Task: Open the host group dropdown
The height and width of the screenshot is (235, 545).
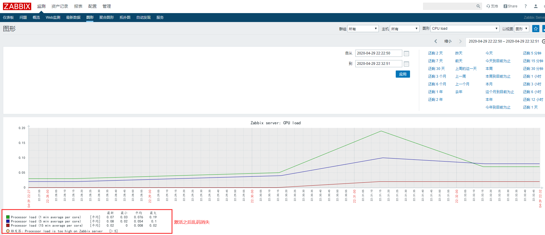Action: pos(363,29)
